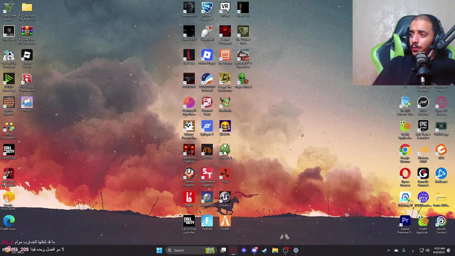Open the Overwatch desktop shortcut
Viewport: 455px width, 256px height.
coord(9,130)
